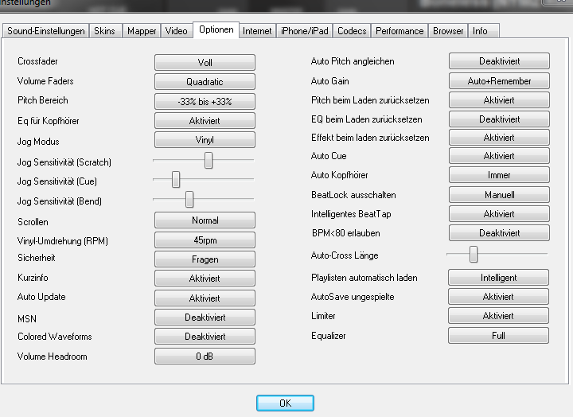
Task: Toggle the Kurzinfo Aktiviert button
Action: point(205,279)
